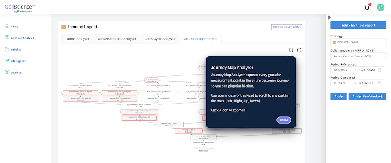This screenshot has width=391, height=163.
Task: Click Add chart to a report
Action: tap(358, 25)
